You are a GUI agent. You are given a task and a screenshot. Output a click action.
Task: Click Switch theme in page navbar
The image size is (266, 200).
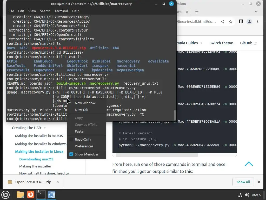[221, 43]
